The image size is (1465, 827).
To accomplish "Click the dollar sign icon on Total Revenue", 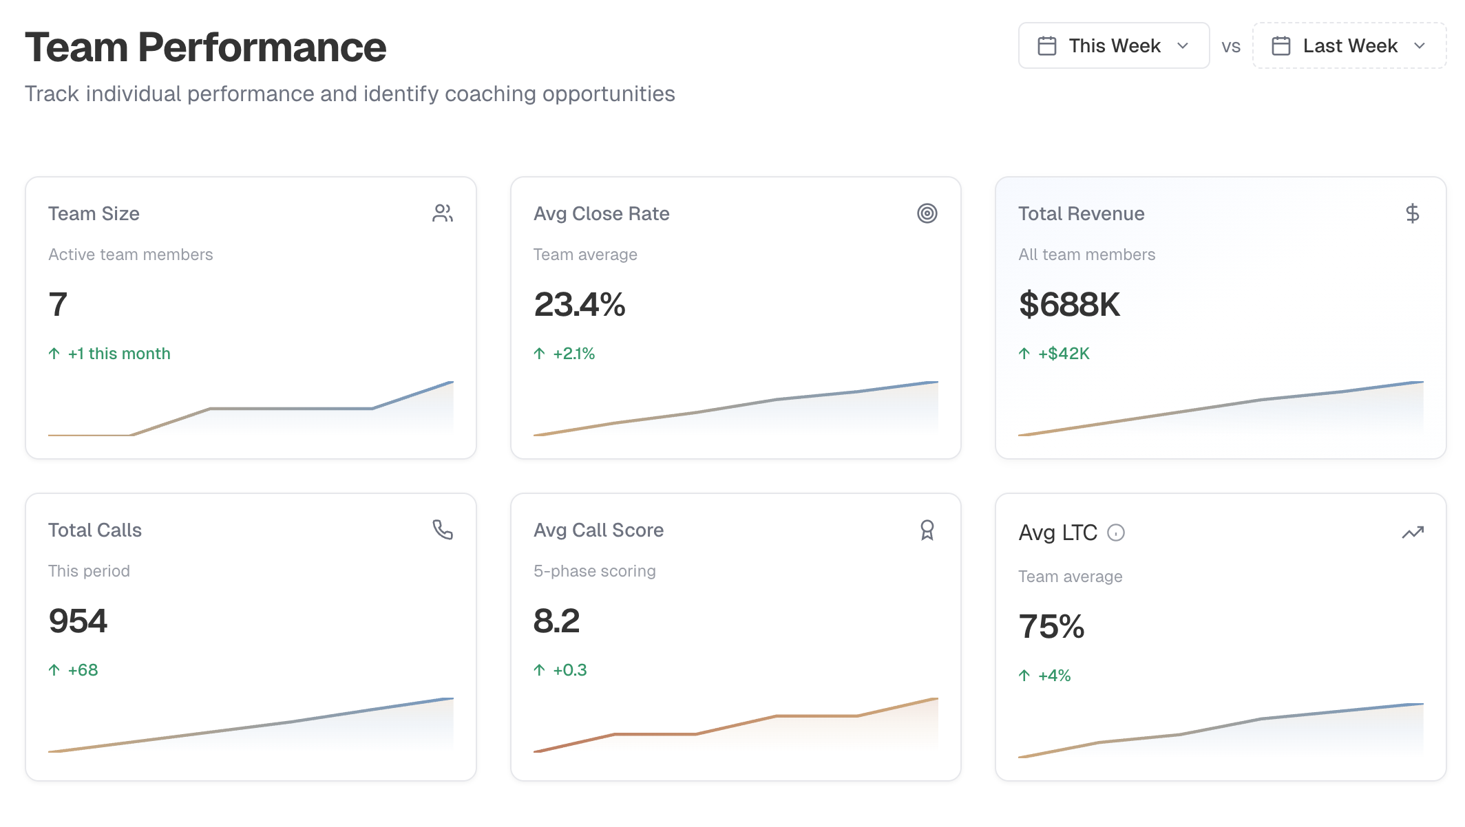I will tap(1412, 213).
